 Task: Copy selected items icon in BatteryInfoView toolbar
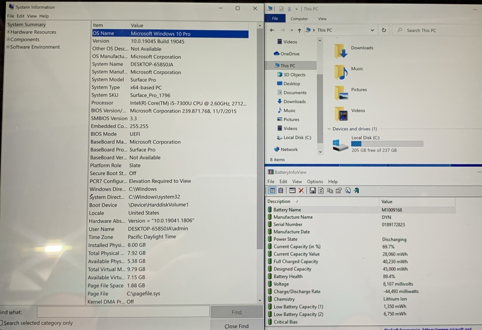[330, 191]
